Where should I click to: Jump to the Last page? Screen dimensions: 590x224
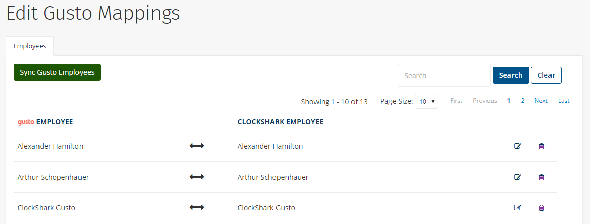click(564, 101)
